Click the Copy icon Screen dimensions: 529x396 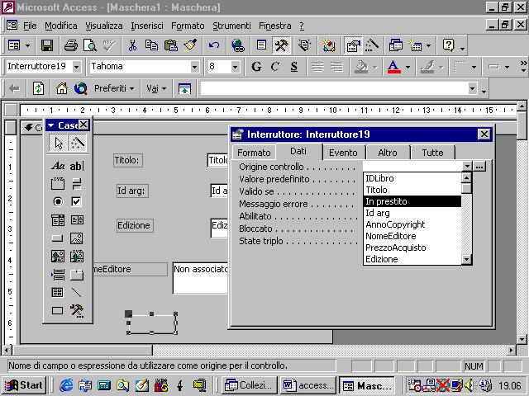(151, 45)
